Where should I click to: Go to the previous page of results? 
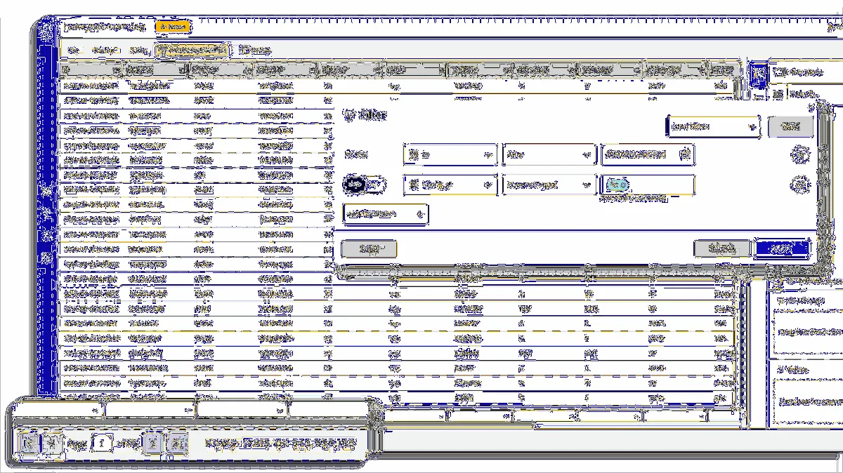point(53,443)
